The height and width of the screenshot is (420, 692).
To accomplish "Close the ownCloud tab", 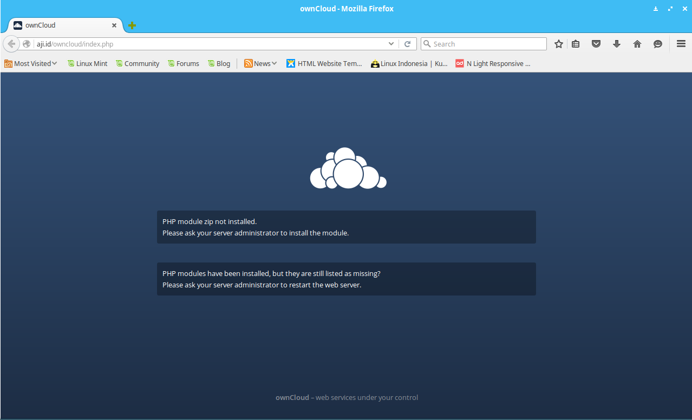I will click(114, 25).
